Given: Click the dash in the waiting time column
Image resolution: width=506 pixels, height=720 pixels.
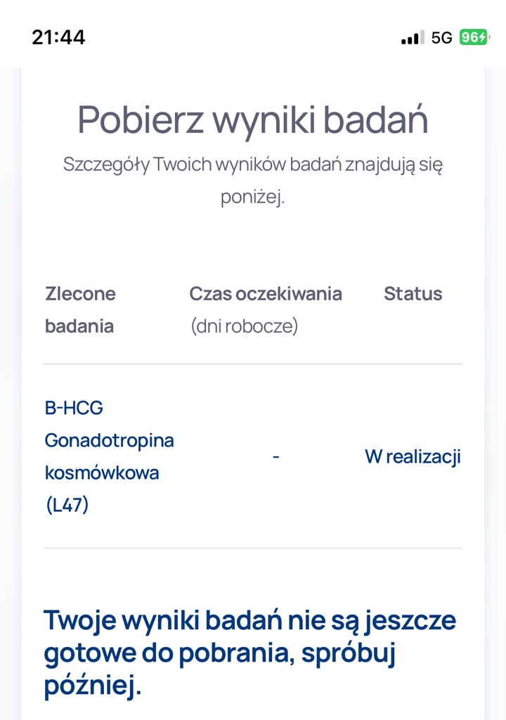Looking at the screenshot, I should pyautogui.click(x=276, y=456).
